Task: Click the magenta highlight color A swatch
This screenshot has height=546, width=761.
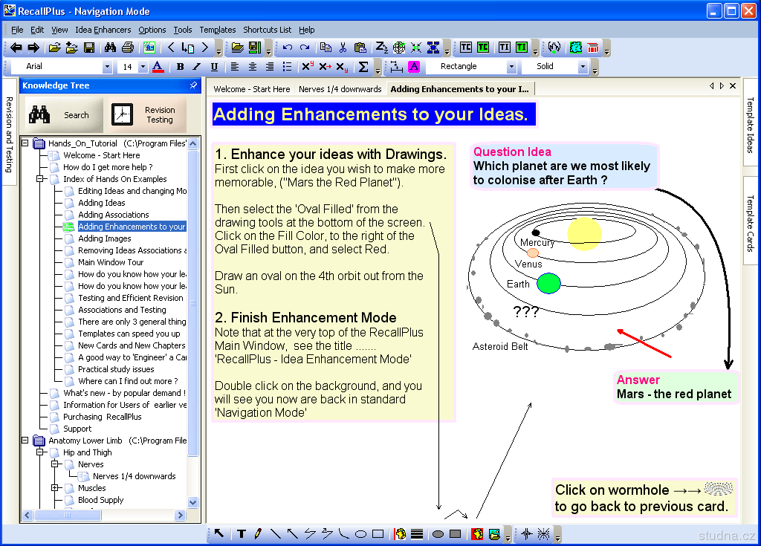Action: 414,67
